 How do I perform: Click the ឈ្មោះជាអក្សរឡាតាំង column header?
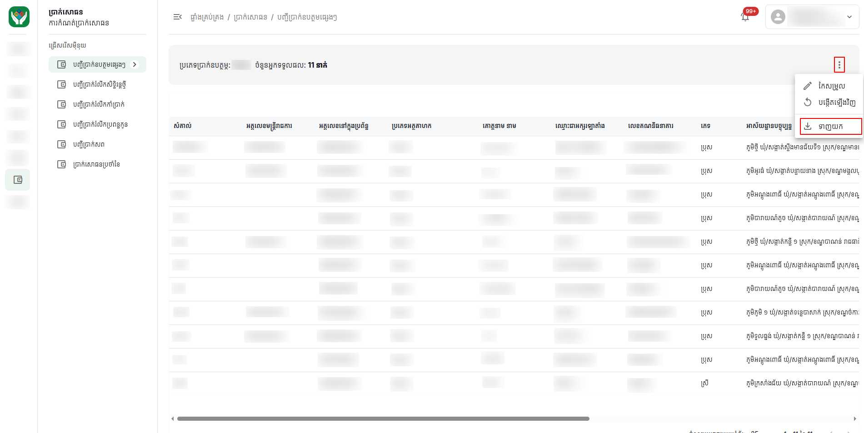(580, 126)
